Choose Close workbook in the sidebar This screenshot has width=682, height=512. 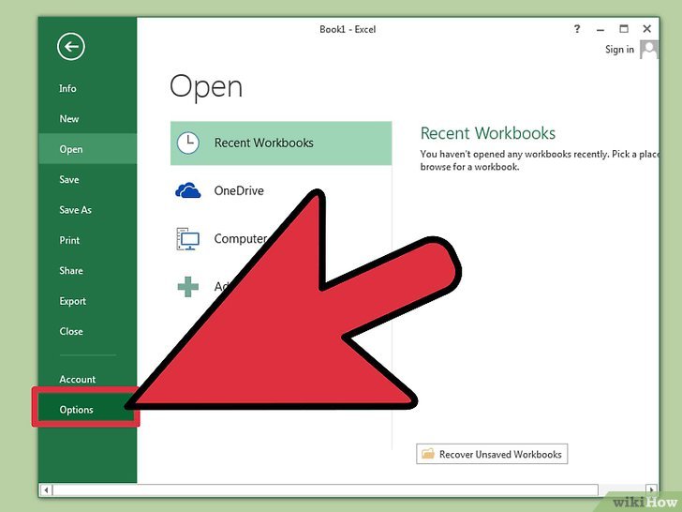click(71, 331)
